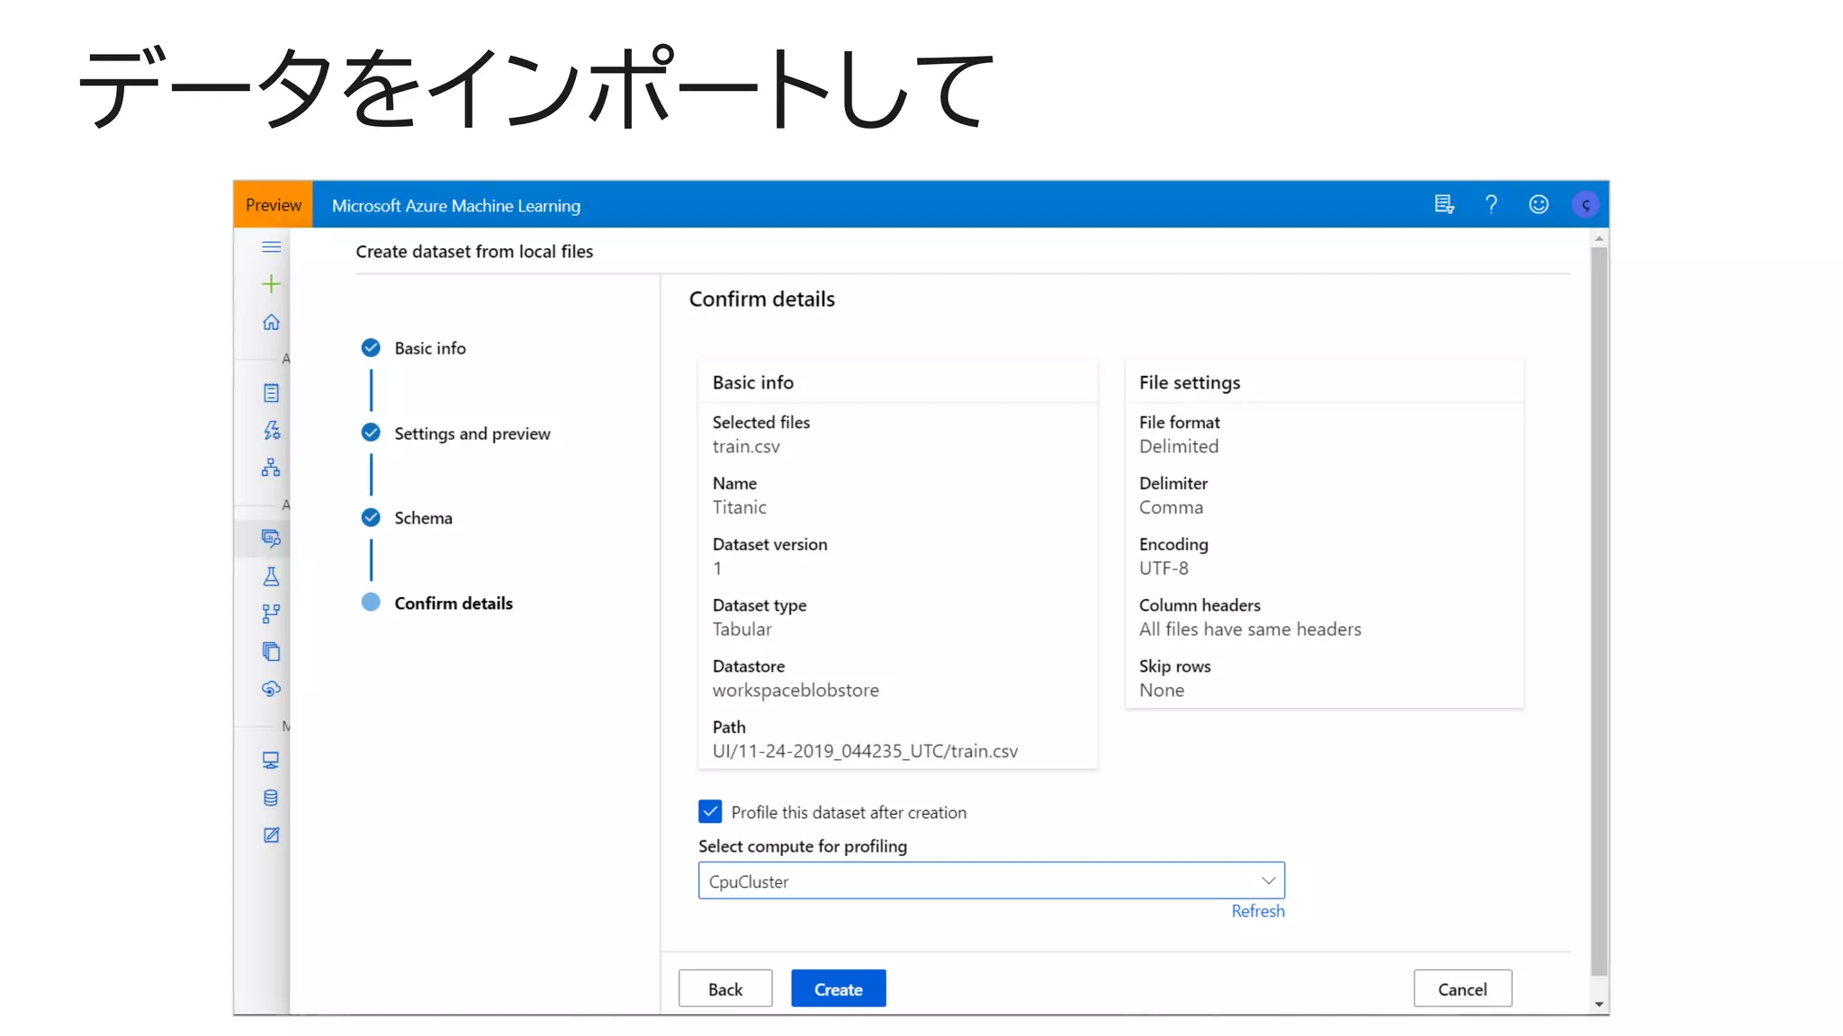
Task: Click the UTF-8 encoding value
Action: tap(1164, 568)
